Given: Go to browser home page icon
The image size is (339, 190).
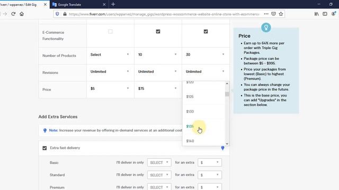Looking at the screenshot, I should coord(22,14).
